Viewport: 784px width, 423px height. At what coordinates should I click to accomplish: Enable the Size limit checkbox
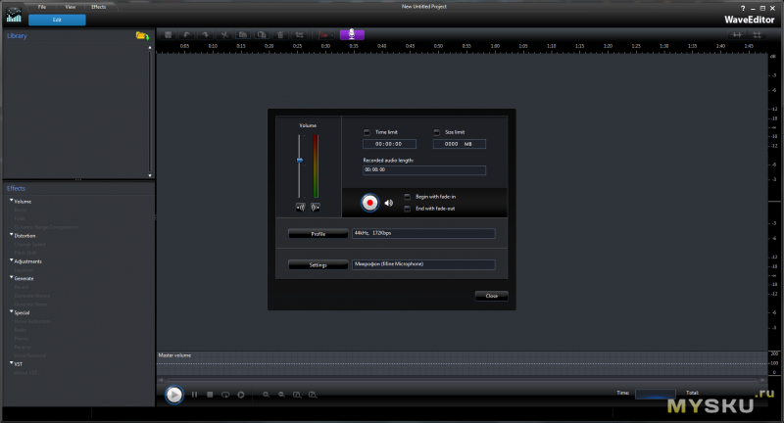[x=436, y=131]
